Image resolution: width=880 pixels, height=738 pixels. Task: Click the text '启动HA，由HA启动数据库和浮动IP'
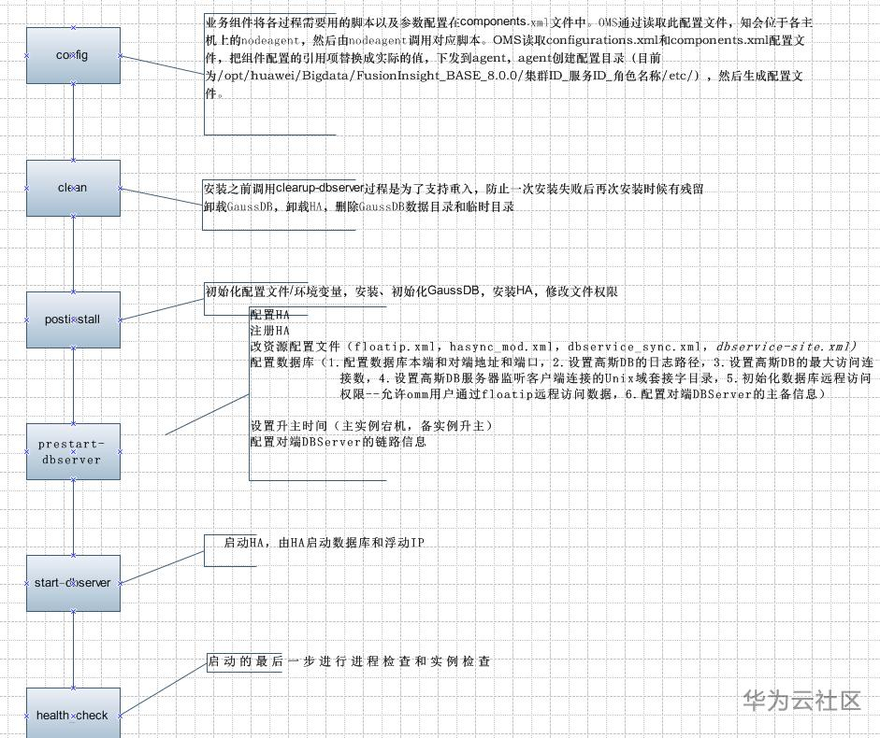[x=324, y=542]
